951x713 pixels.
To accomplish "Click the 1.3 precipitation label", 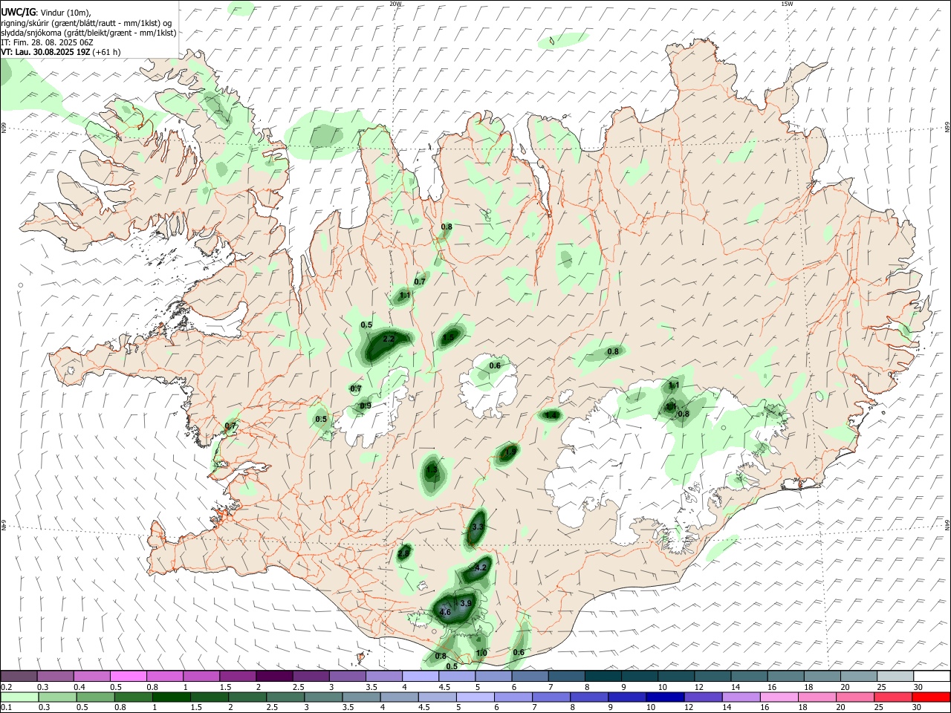I will click(x=431, y=469).
